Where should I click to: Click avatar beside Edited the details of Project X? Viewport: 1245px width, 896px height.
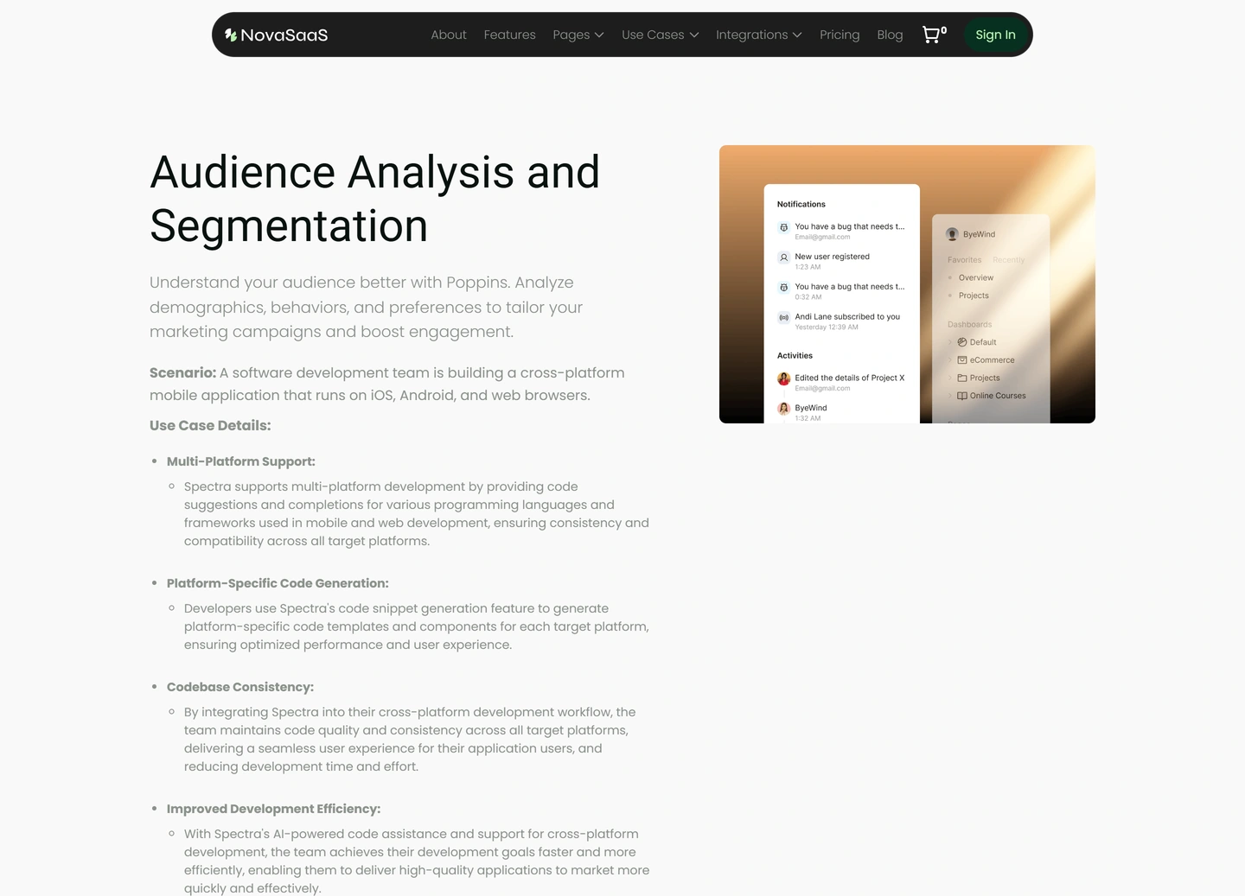click(x=784, y=378)
